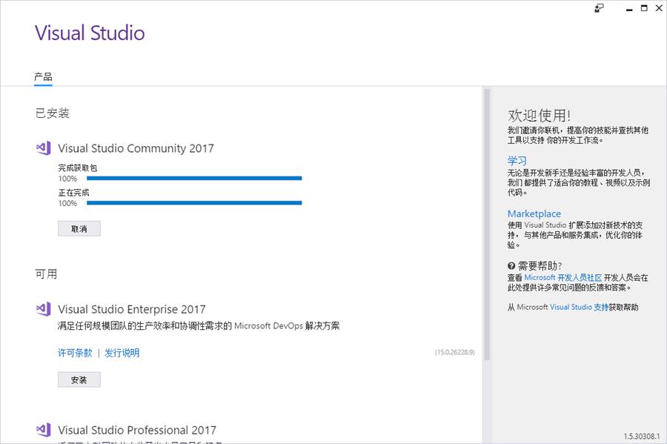Open the Marketplace link
Viewport: 667px width, 444px height.
[x=534, y=213]
